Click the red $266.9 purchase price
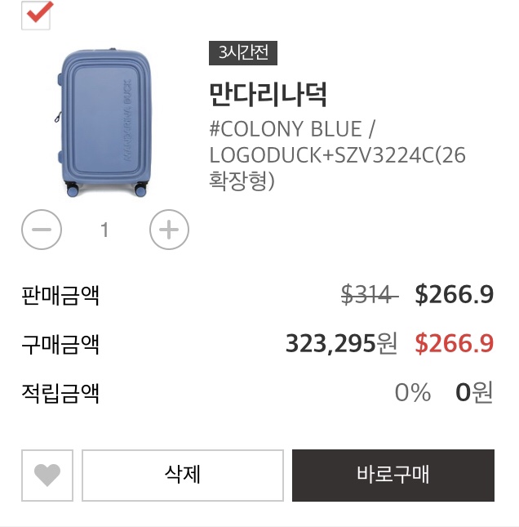The width and height of the screenshot is (519, 527). pos(455,343)
